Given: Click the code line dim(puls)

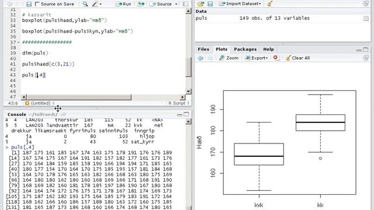Looking at the screenshot, I should [35, 53].
